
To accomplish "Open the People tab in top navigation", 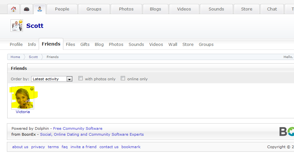I will pyautogui.click(x=62, y=9).
